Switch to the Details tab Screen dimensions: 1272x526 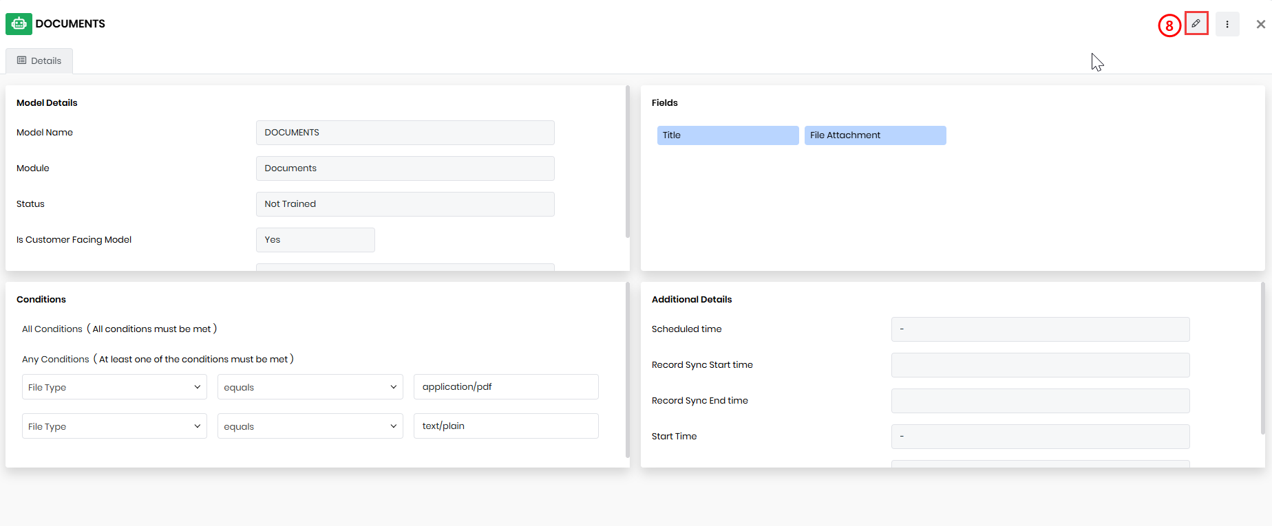[x=39, y=61]
